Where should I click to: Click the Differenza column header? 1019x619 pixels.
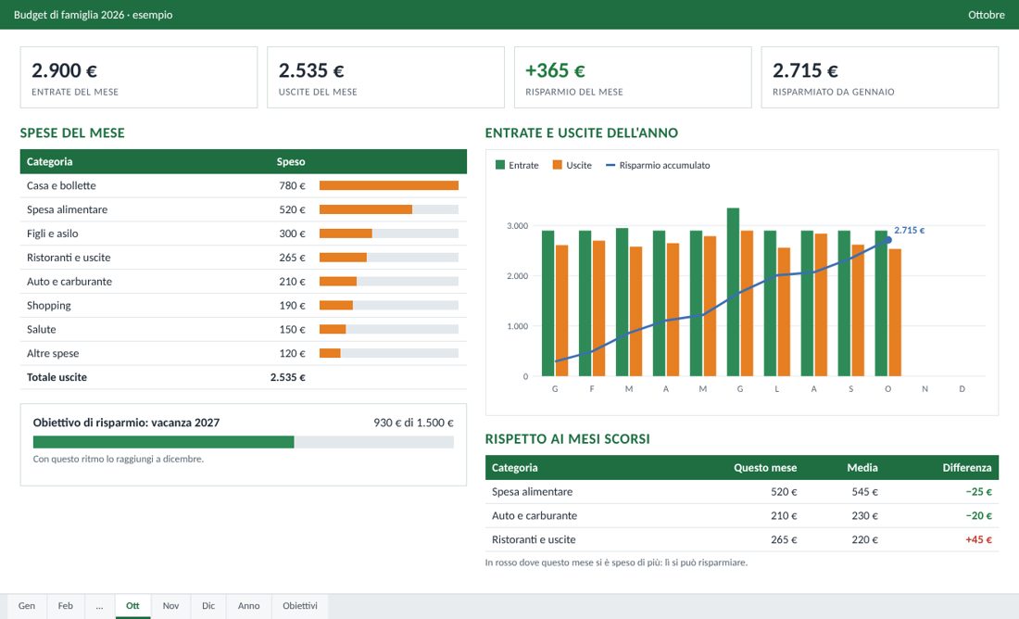[x=967, y=468]
